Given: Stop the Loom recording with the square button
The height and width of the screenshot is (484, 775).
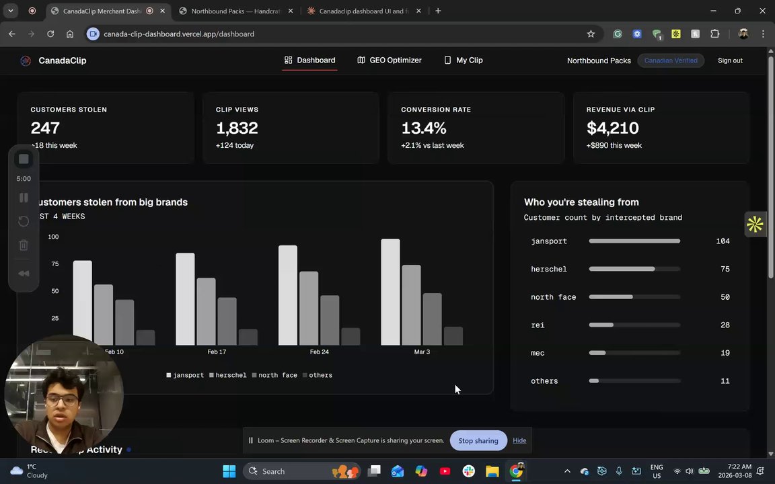Looking at the screenshot, I should point(24,159).
